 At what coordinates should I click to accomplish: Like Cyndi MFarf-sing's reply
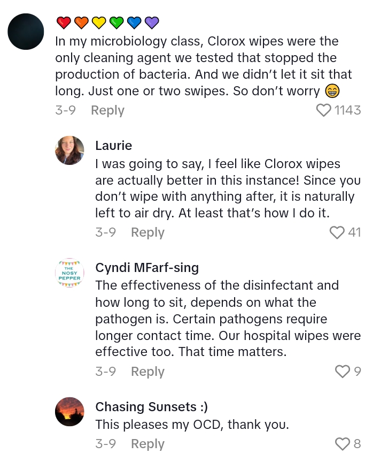tap(341, 372)
